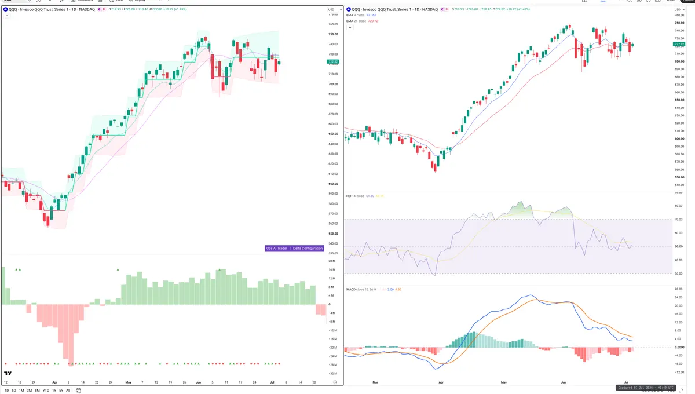Click the right chart title QQQ Invesco QQQ Trust

395,9
